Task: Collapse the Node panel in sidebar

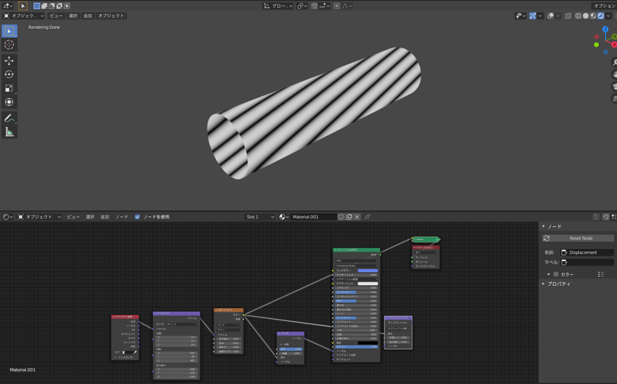Action: 544,226
